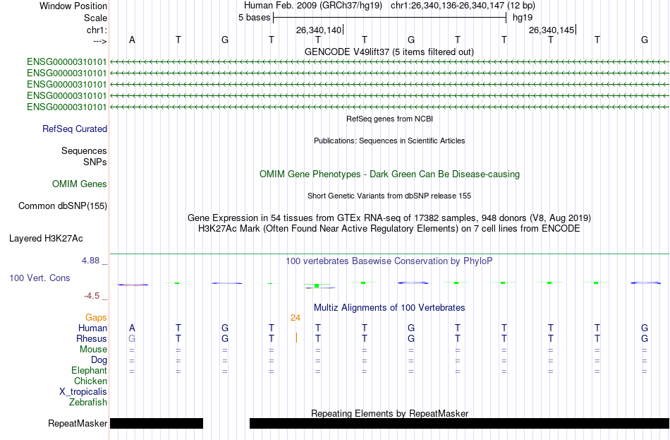The width and height of the screenshot is (670, 440).
Task: Open the GTEx Gene Expression in 54 tissues title
Action: tap(389, 218)
